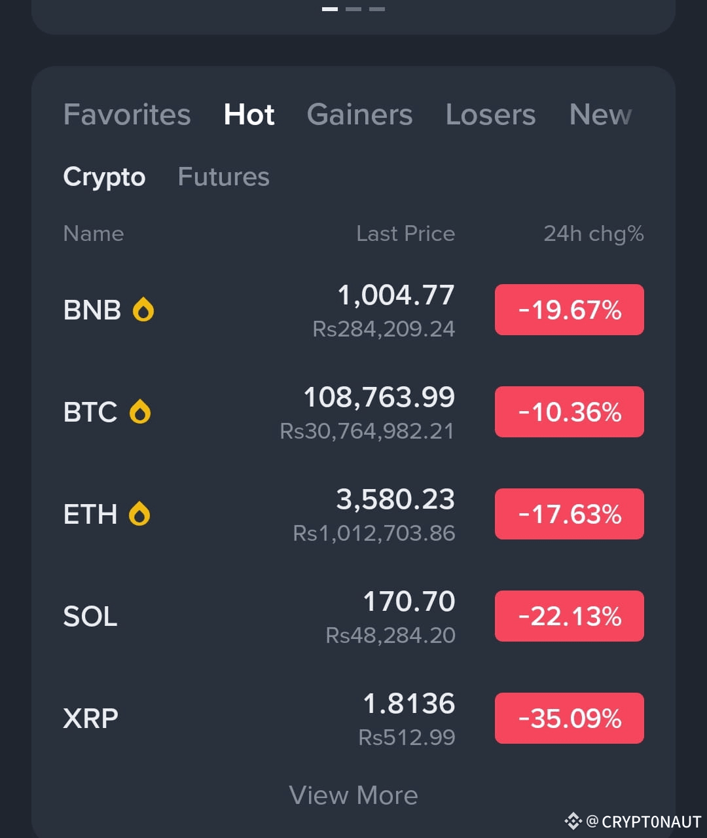Select the Crypto sub-tab
707x838 pixels.
pyautogui.click(x=104, y=177)
